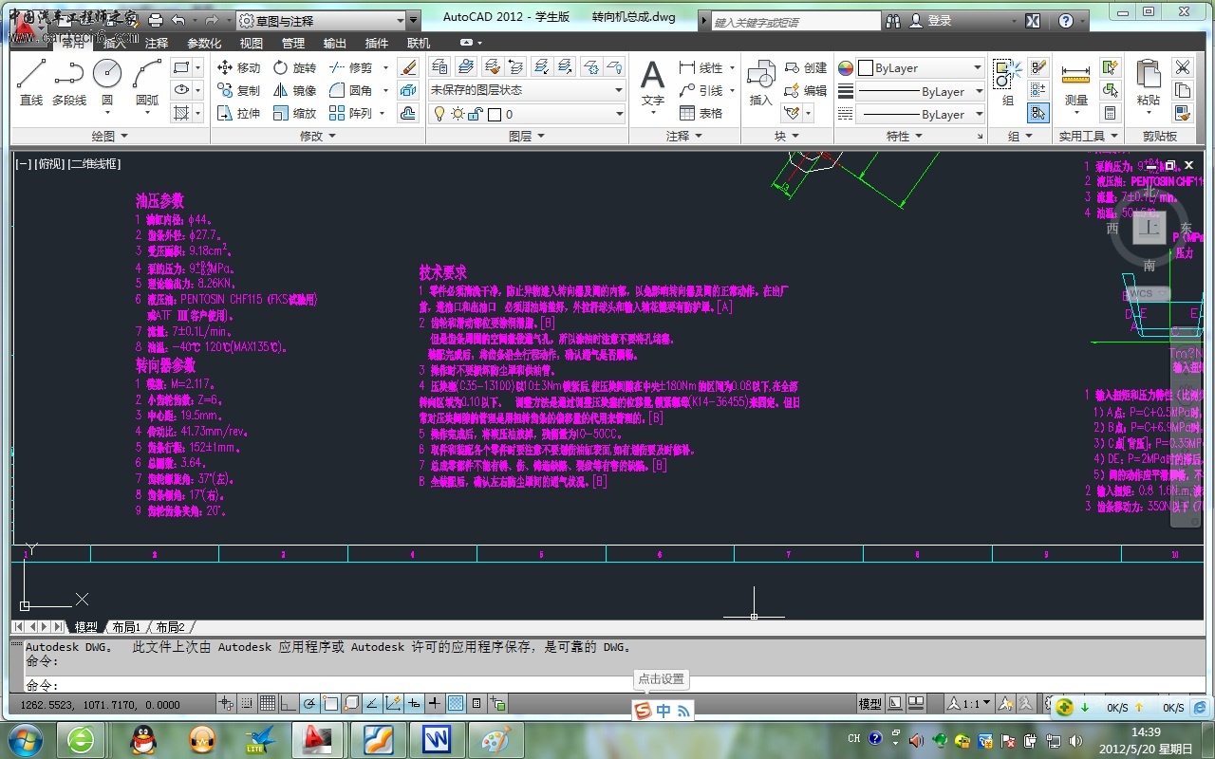
Task: Click the Rotate (旋转) tool
Action: [x=294, y=67]
